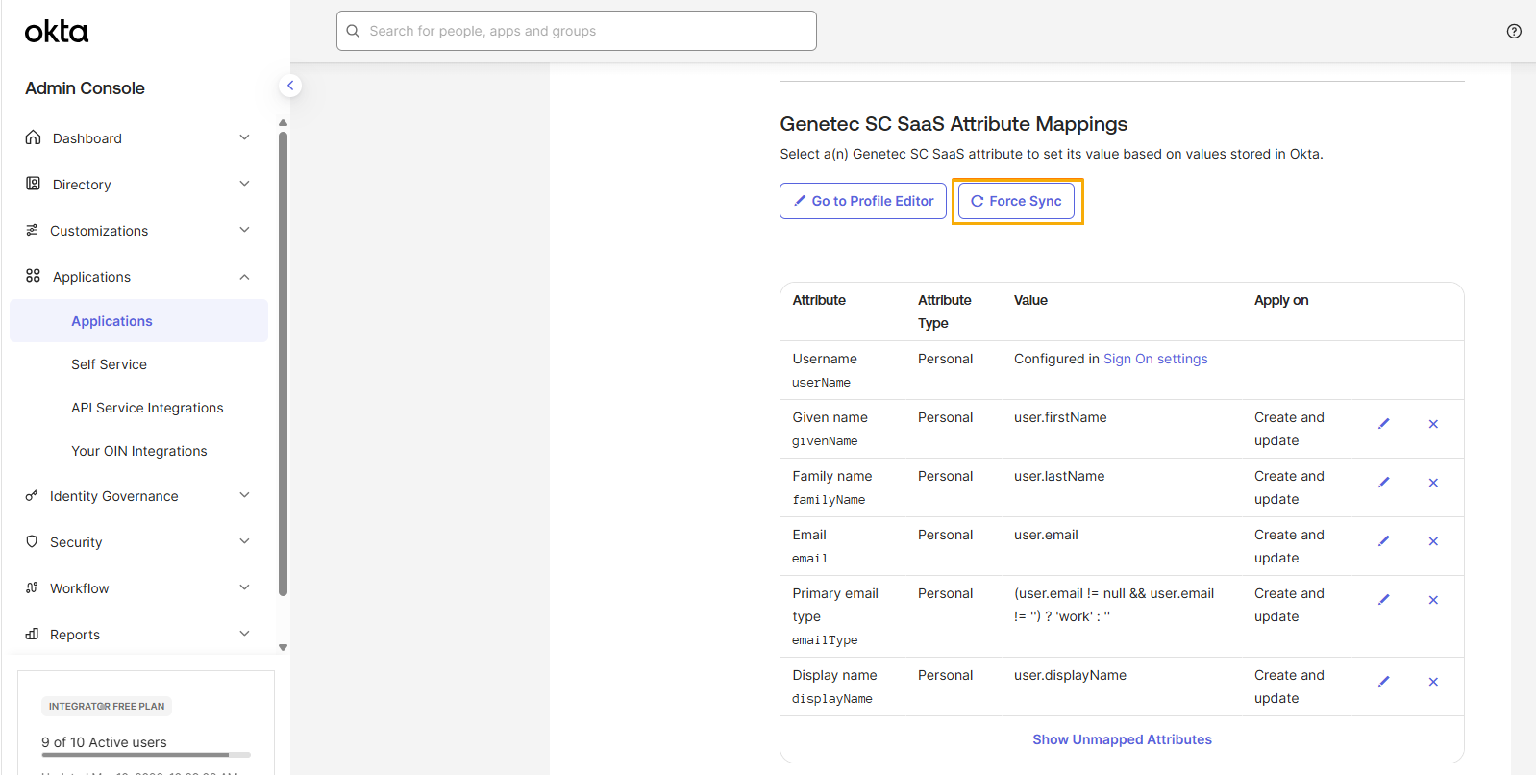This screenshot has width=1536, height=775.
Task: Click the Okta logo
Action: pyautogui.click(x=57, y=32)
